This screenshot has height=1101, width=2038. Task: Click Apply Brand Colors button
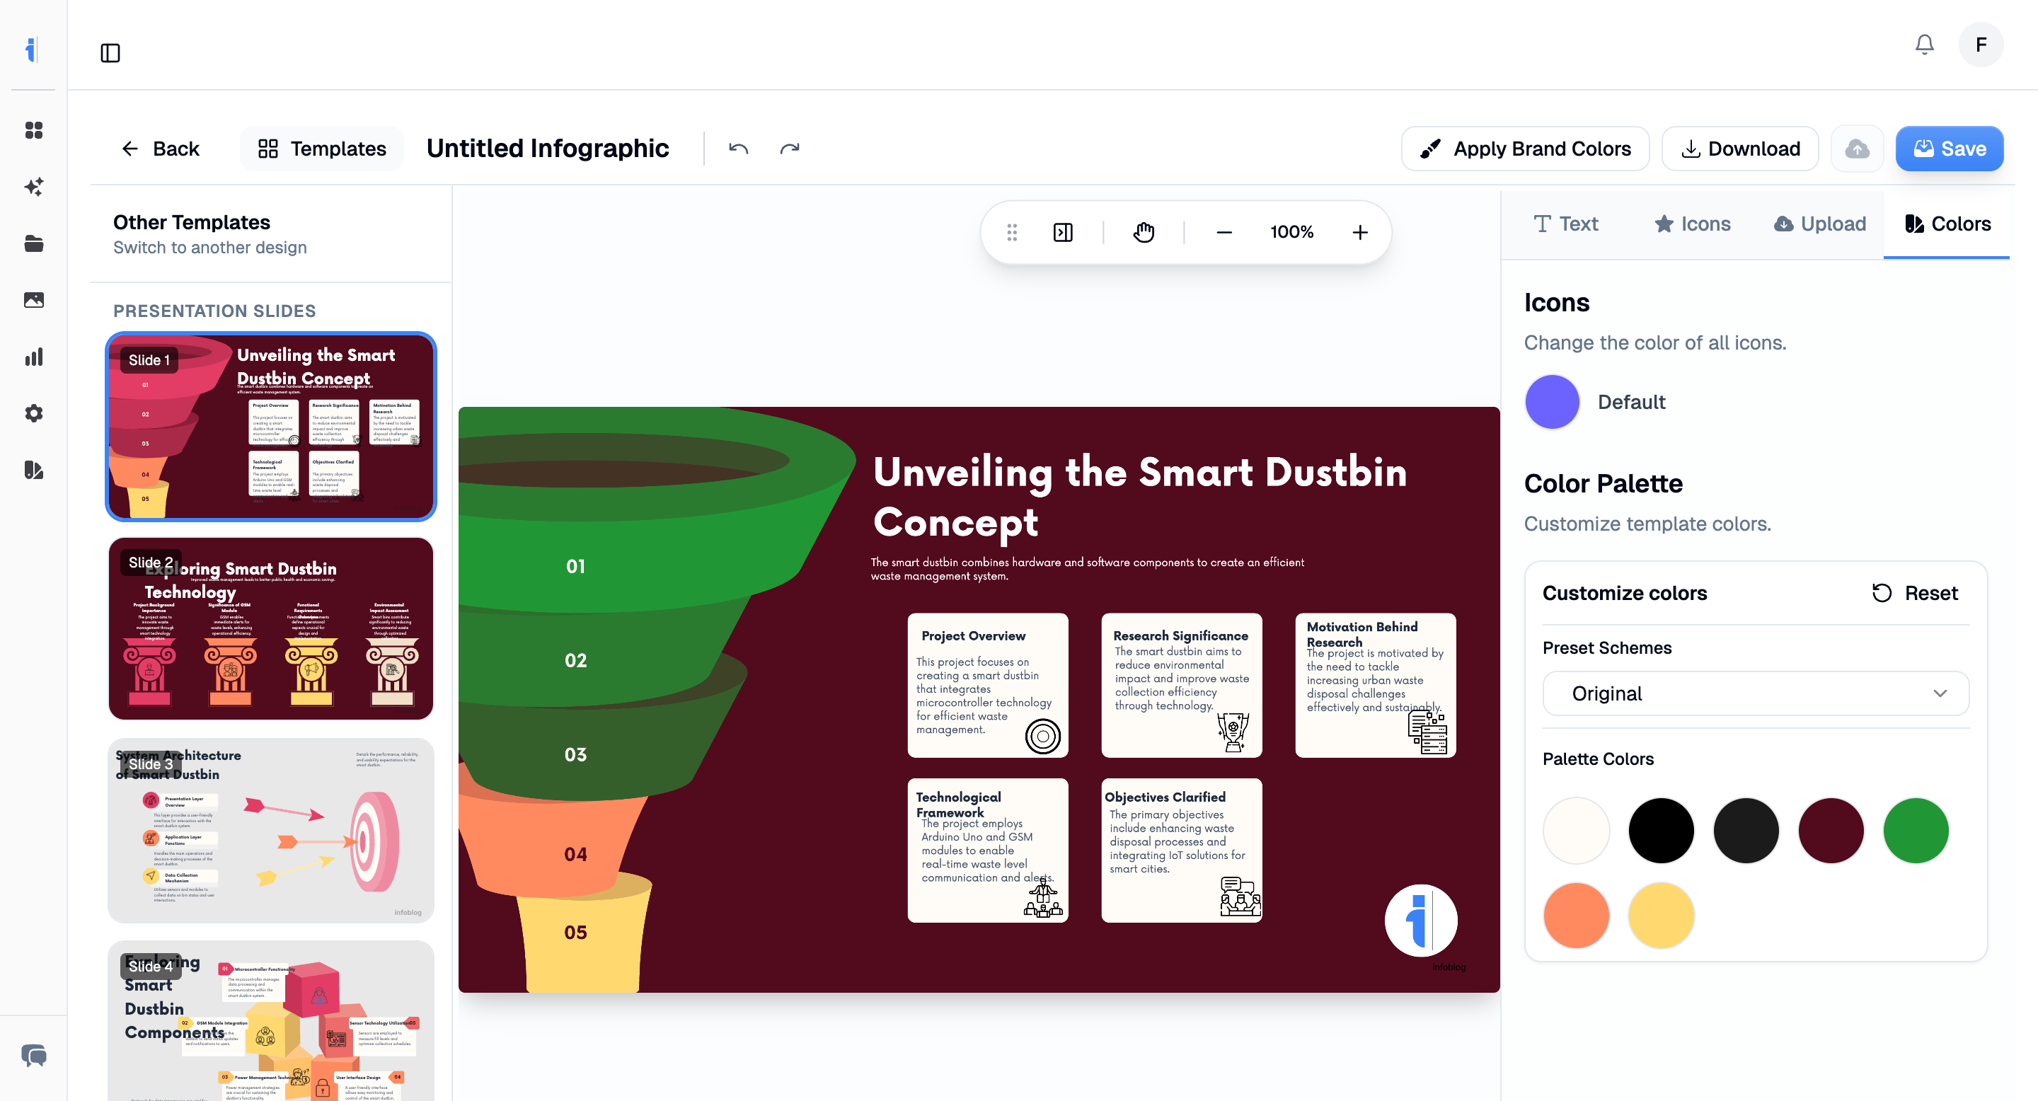coord(1526,148)
